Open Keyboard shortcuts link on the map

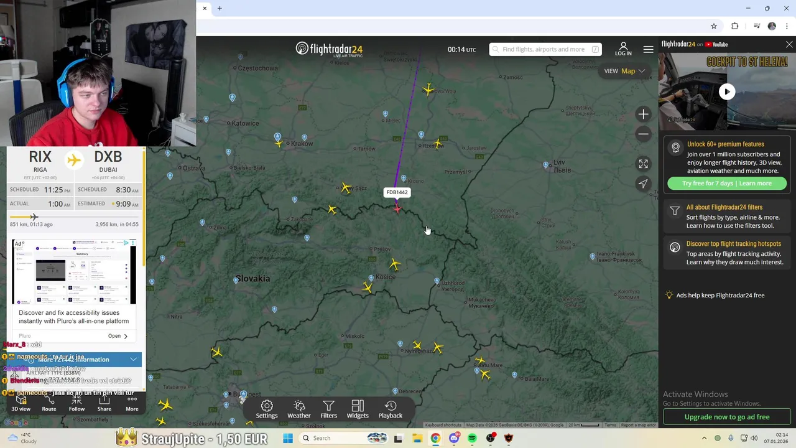click(443, 425)
